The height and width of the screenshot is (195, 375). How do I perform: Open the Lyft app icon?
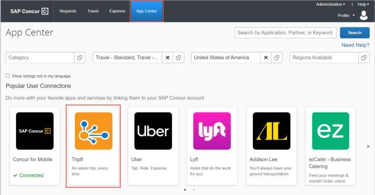click(x=212, y=131)
